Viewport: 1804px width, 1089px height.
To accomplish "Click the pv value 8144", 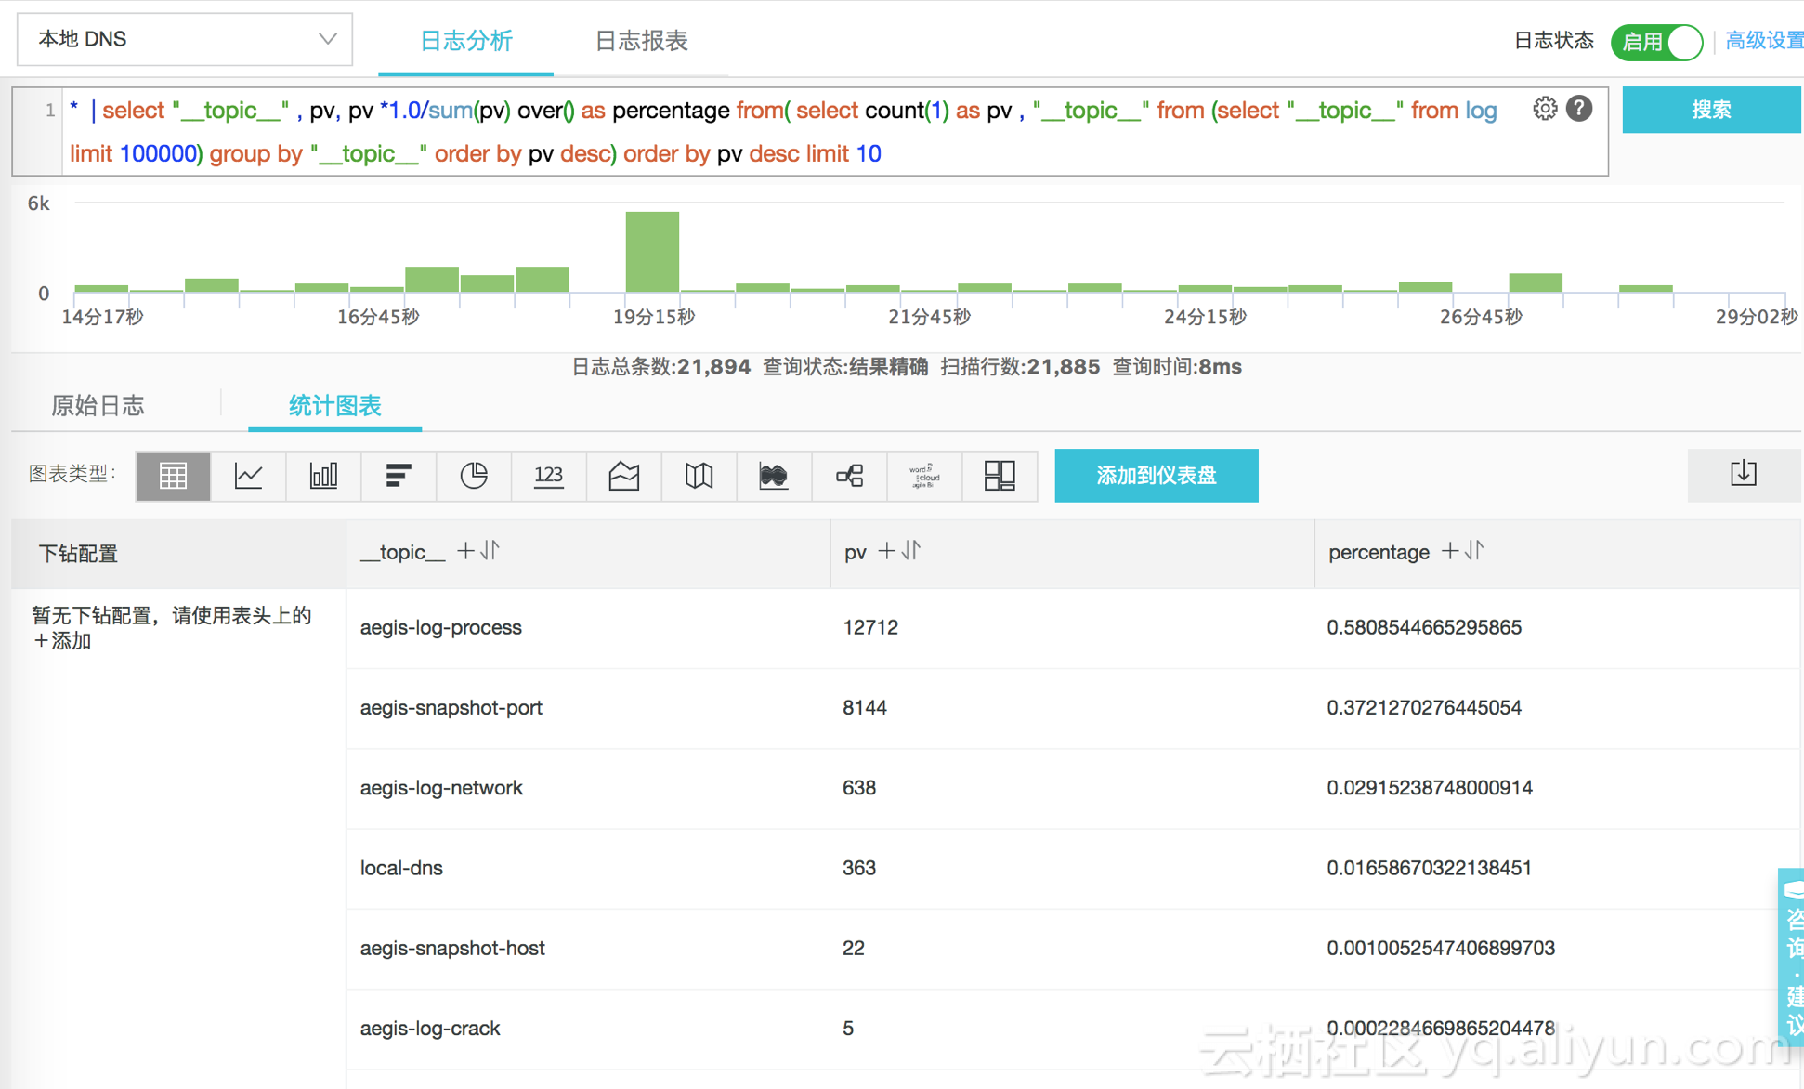I will click(865, 707).
